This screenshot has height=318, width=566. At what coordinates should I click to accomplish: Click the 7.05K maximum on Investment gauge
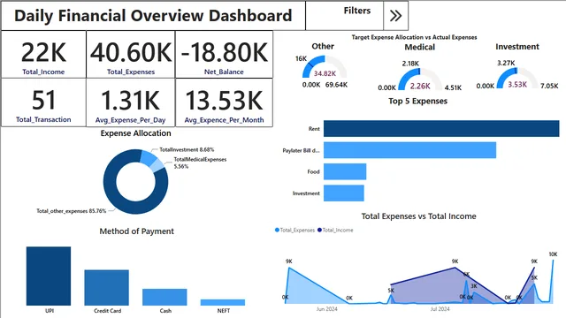click(x=549, y=86)
